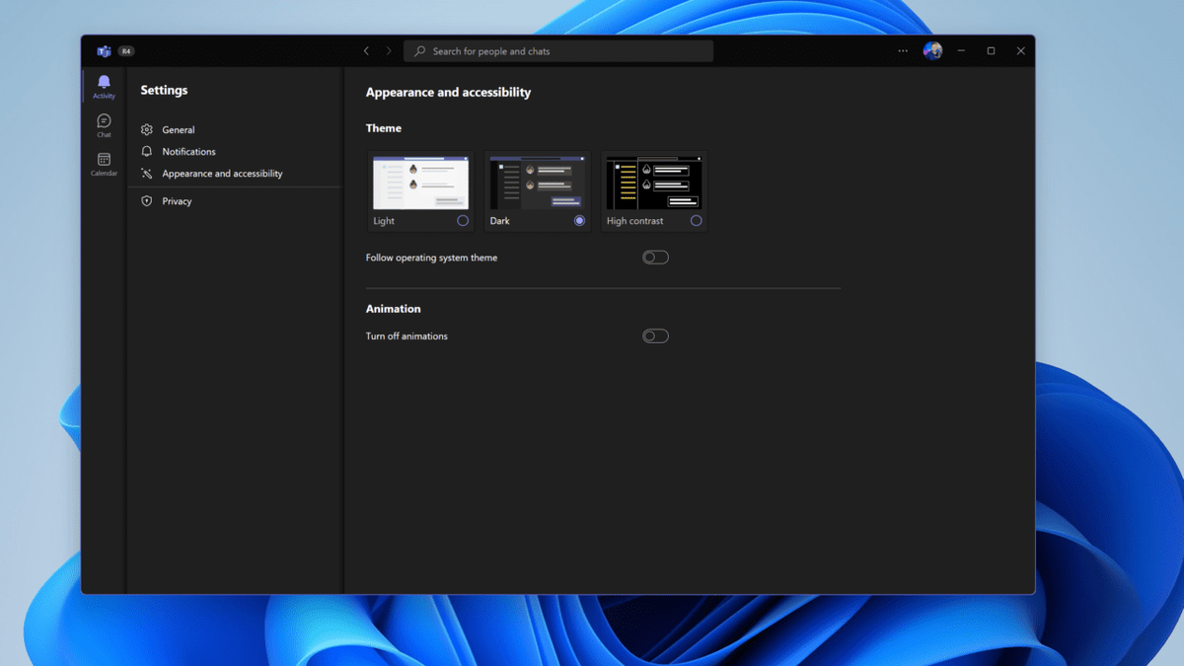The width and height of the screenshot is (1184, 666).
Task: Select General in the Settings menu
Action: (178, 129)
